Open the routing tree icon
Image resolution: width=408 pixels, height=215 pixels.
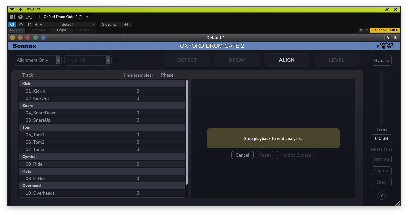[x=29, y=17]
